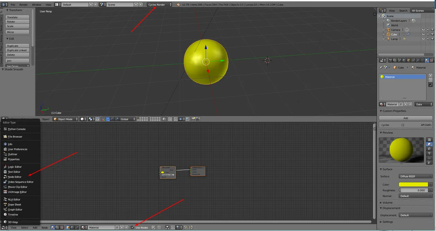Toggle Camera visibility eye in outliner

point(423,30)
